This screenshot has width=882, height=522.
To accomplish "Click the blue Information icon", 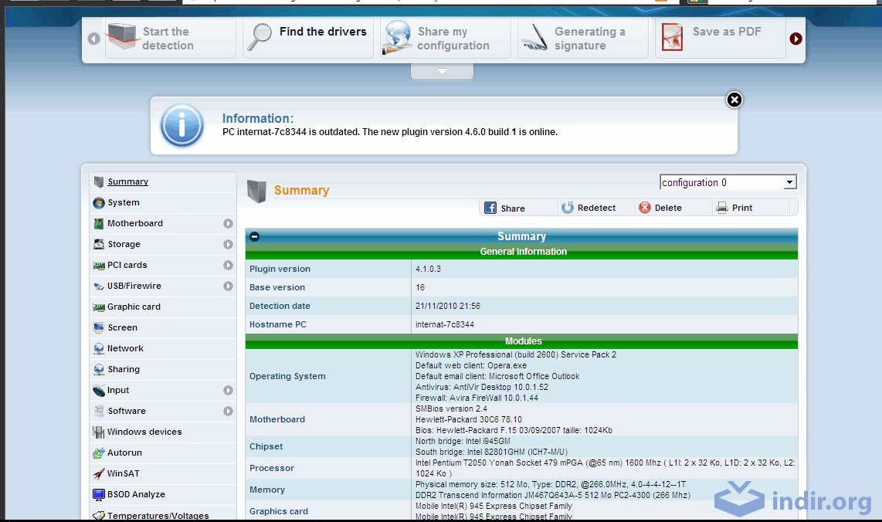I will (x=181, y=125).
